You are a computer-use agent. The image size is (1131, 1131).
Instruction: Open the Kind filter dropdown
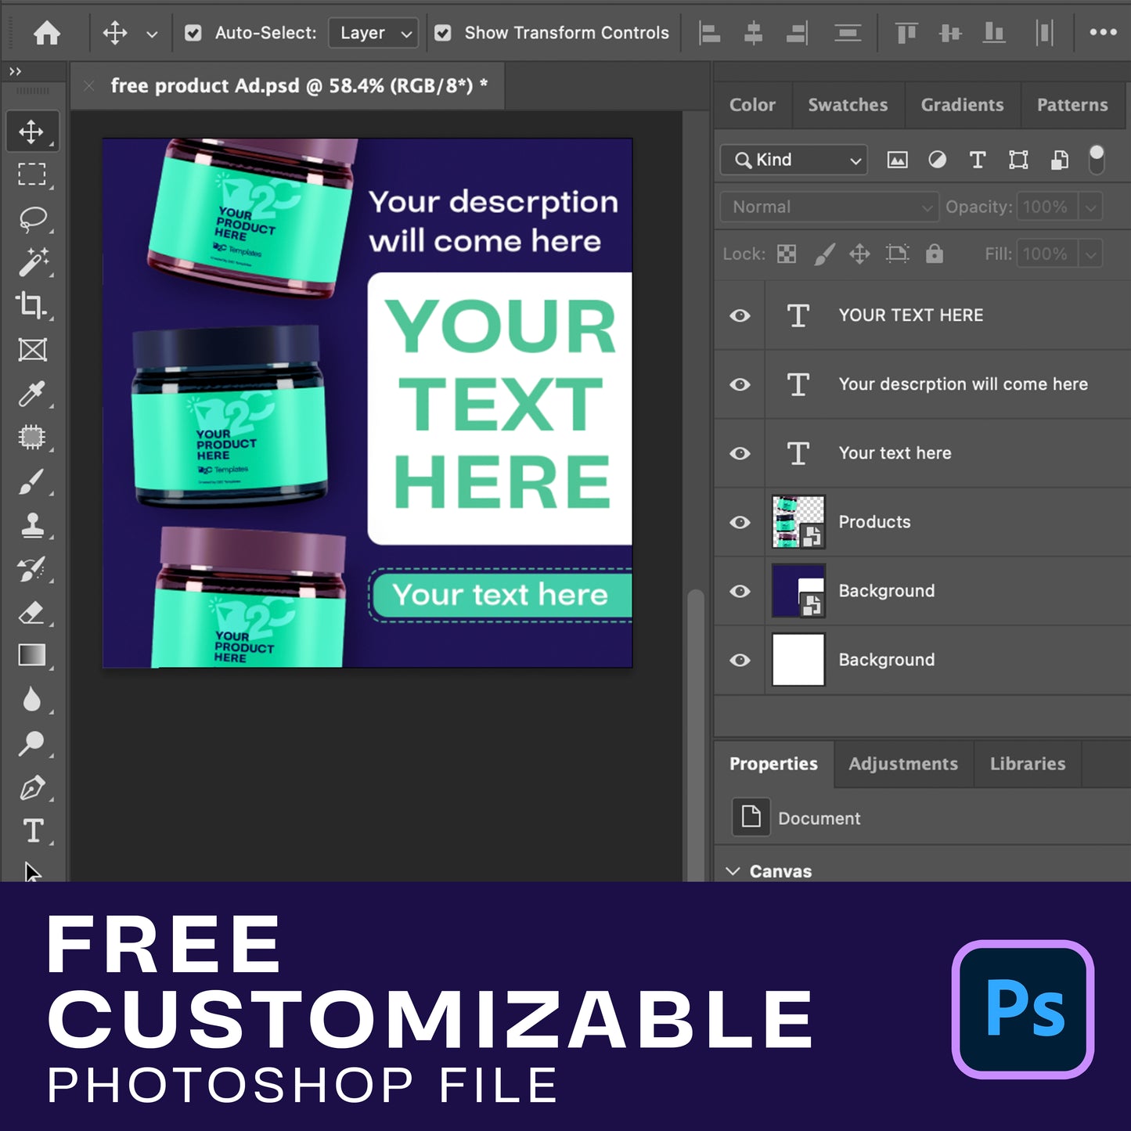coord(794,160)
